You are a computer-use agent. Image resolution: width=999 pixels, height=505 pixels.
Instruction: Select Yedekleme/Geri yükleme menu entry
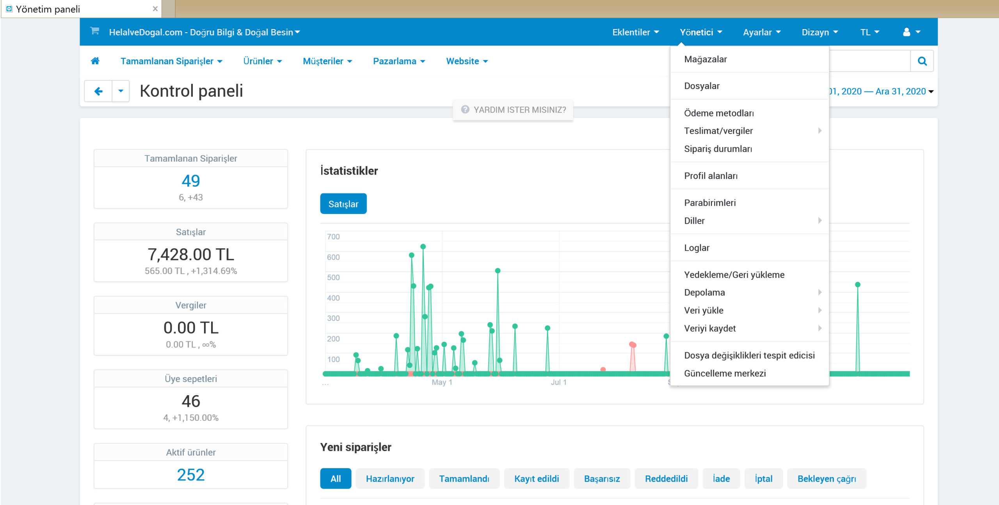[749, 275]
